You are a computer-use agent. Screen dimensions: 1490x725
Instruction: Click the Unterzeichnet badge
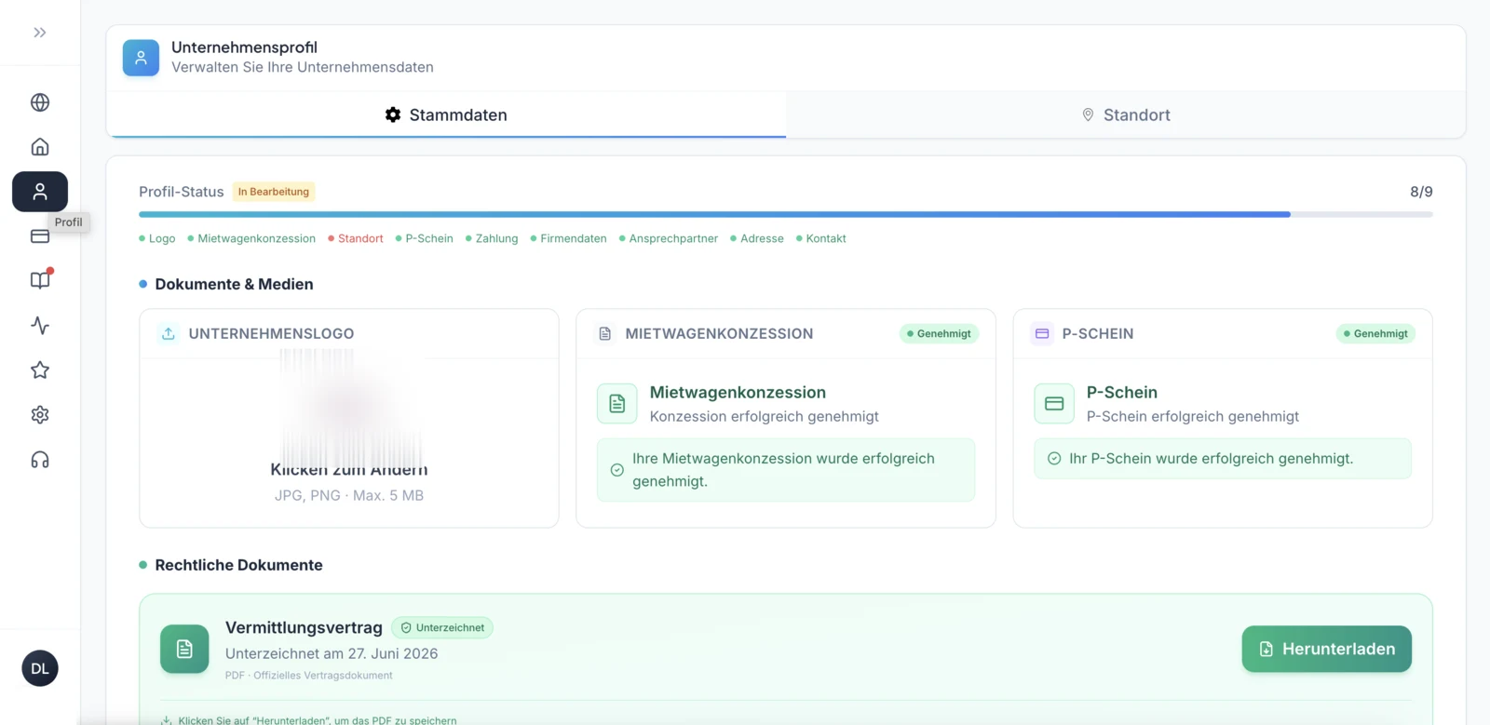tap(442, 628)
